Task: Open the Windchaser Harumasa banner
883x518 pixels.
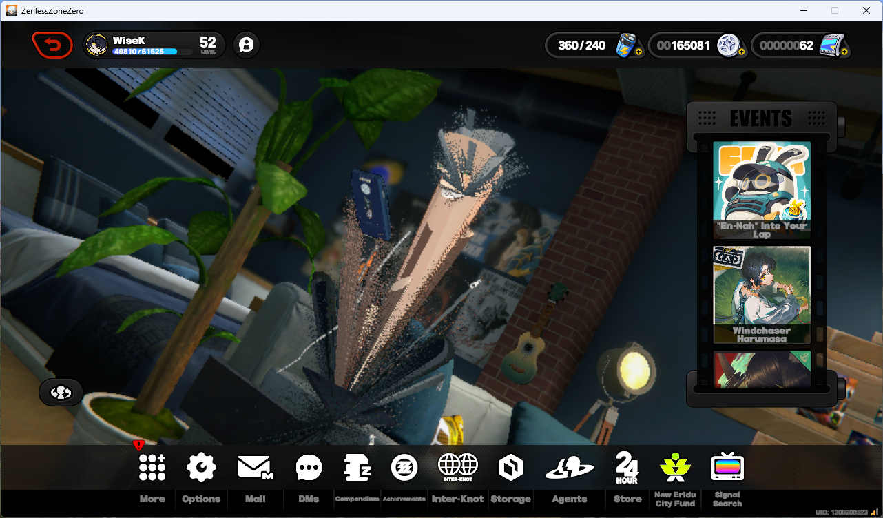Action: point(760,293)
